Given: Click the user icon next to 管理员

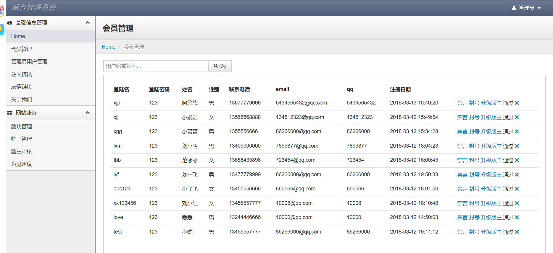Looking at the screenshot, I should coord(514,8).
